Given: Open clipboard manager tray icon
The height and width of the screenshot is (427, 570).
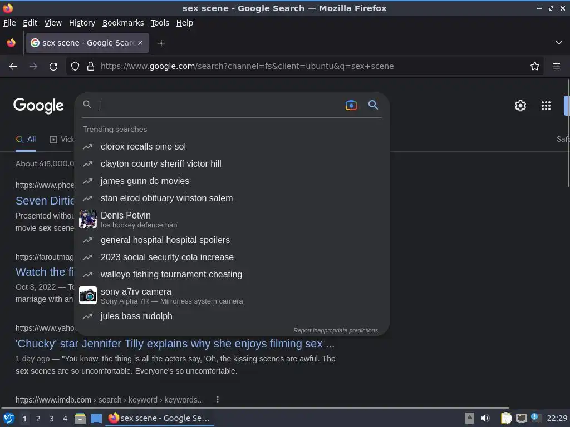Looking at the screenshot, I should (506, 418).
